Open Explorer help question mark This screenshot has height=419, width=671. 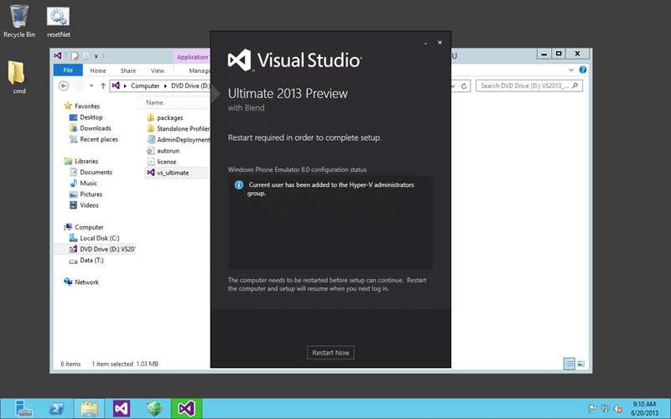(x=583, y=70)
